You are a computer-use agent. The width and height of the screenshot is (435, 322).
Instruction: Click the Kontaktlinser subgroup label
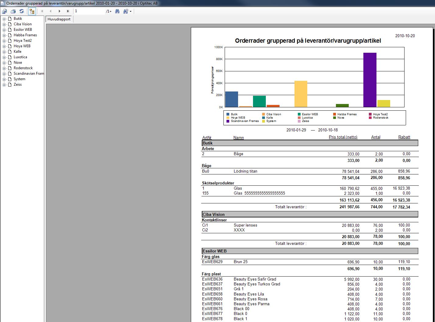(214, 220)
